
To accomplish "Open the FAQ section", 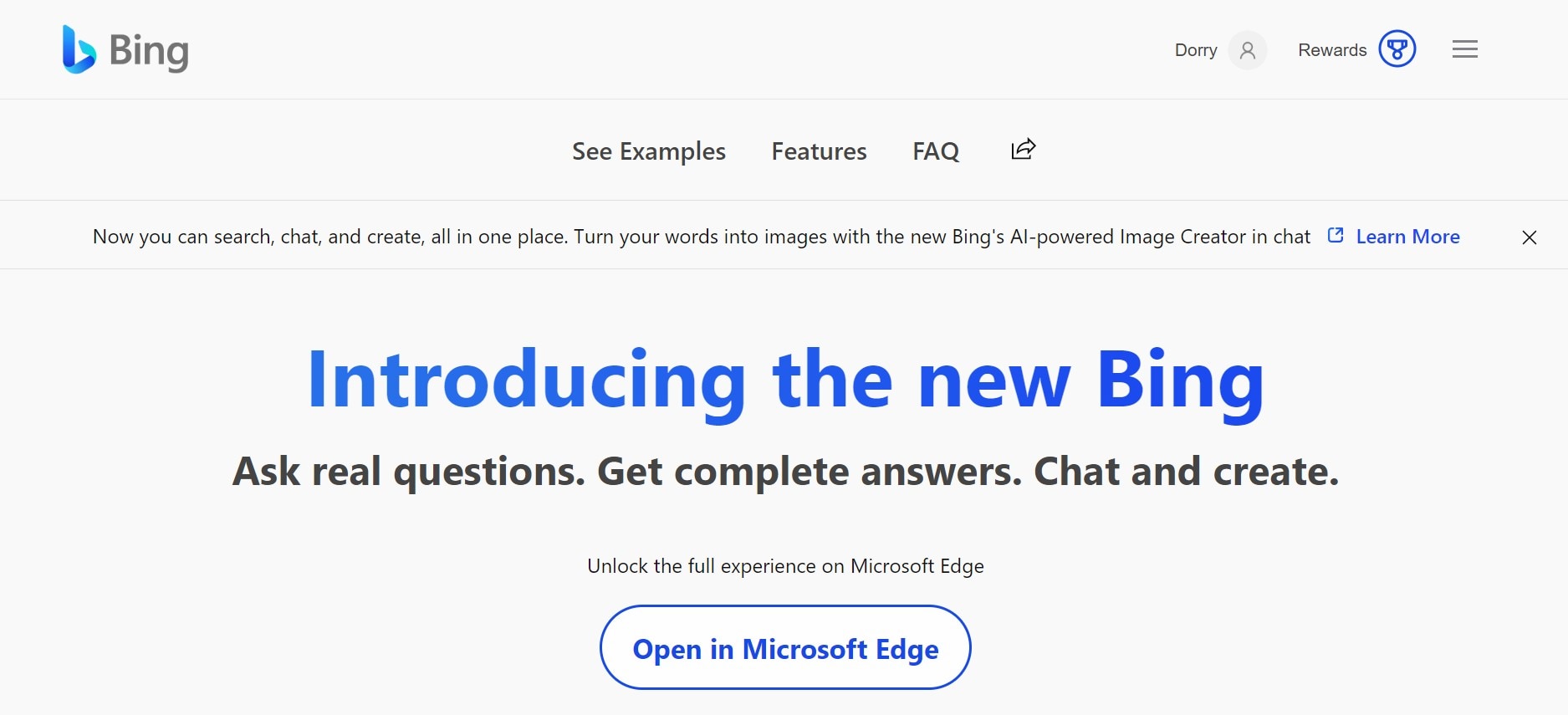I will point(936,151).
